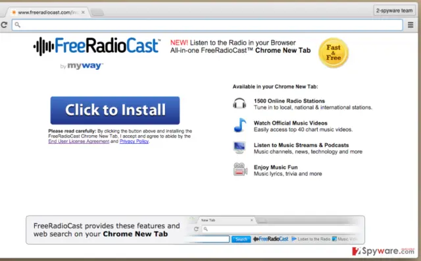
Task: Click the computer monitor streams icon
Action: (x=239, y=148)
